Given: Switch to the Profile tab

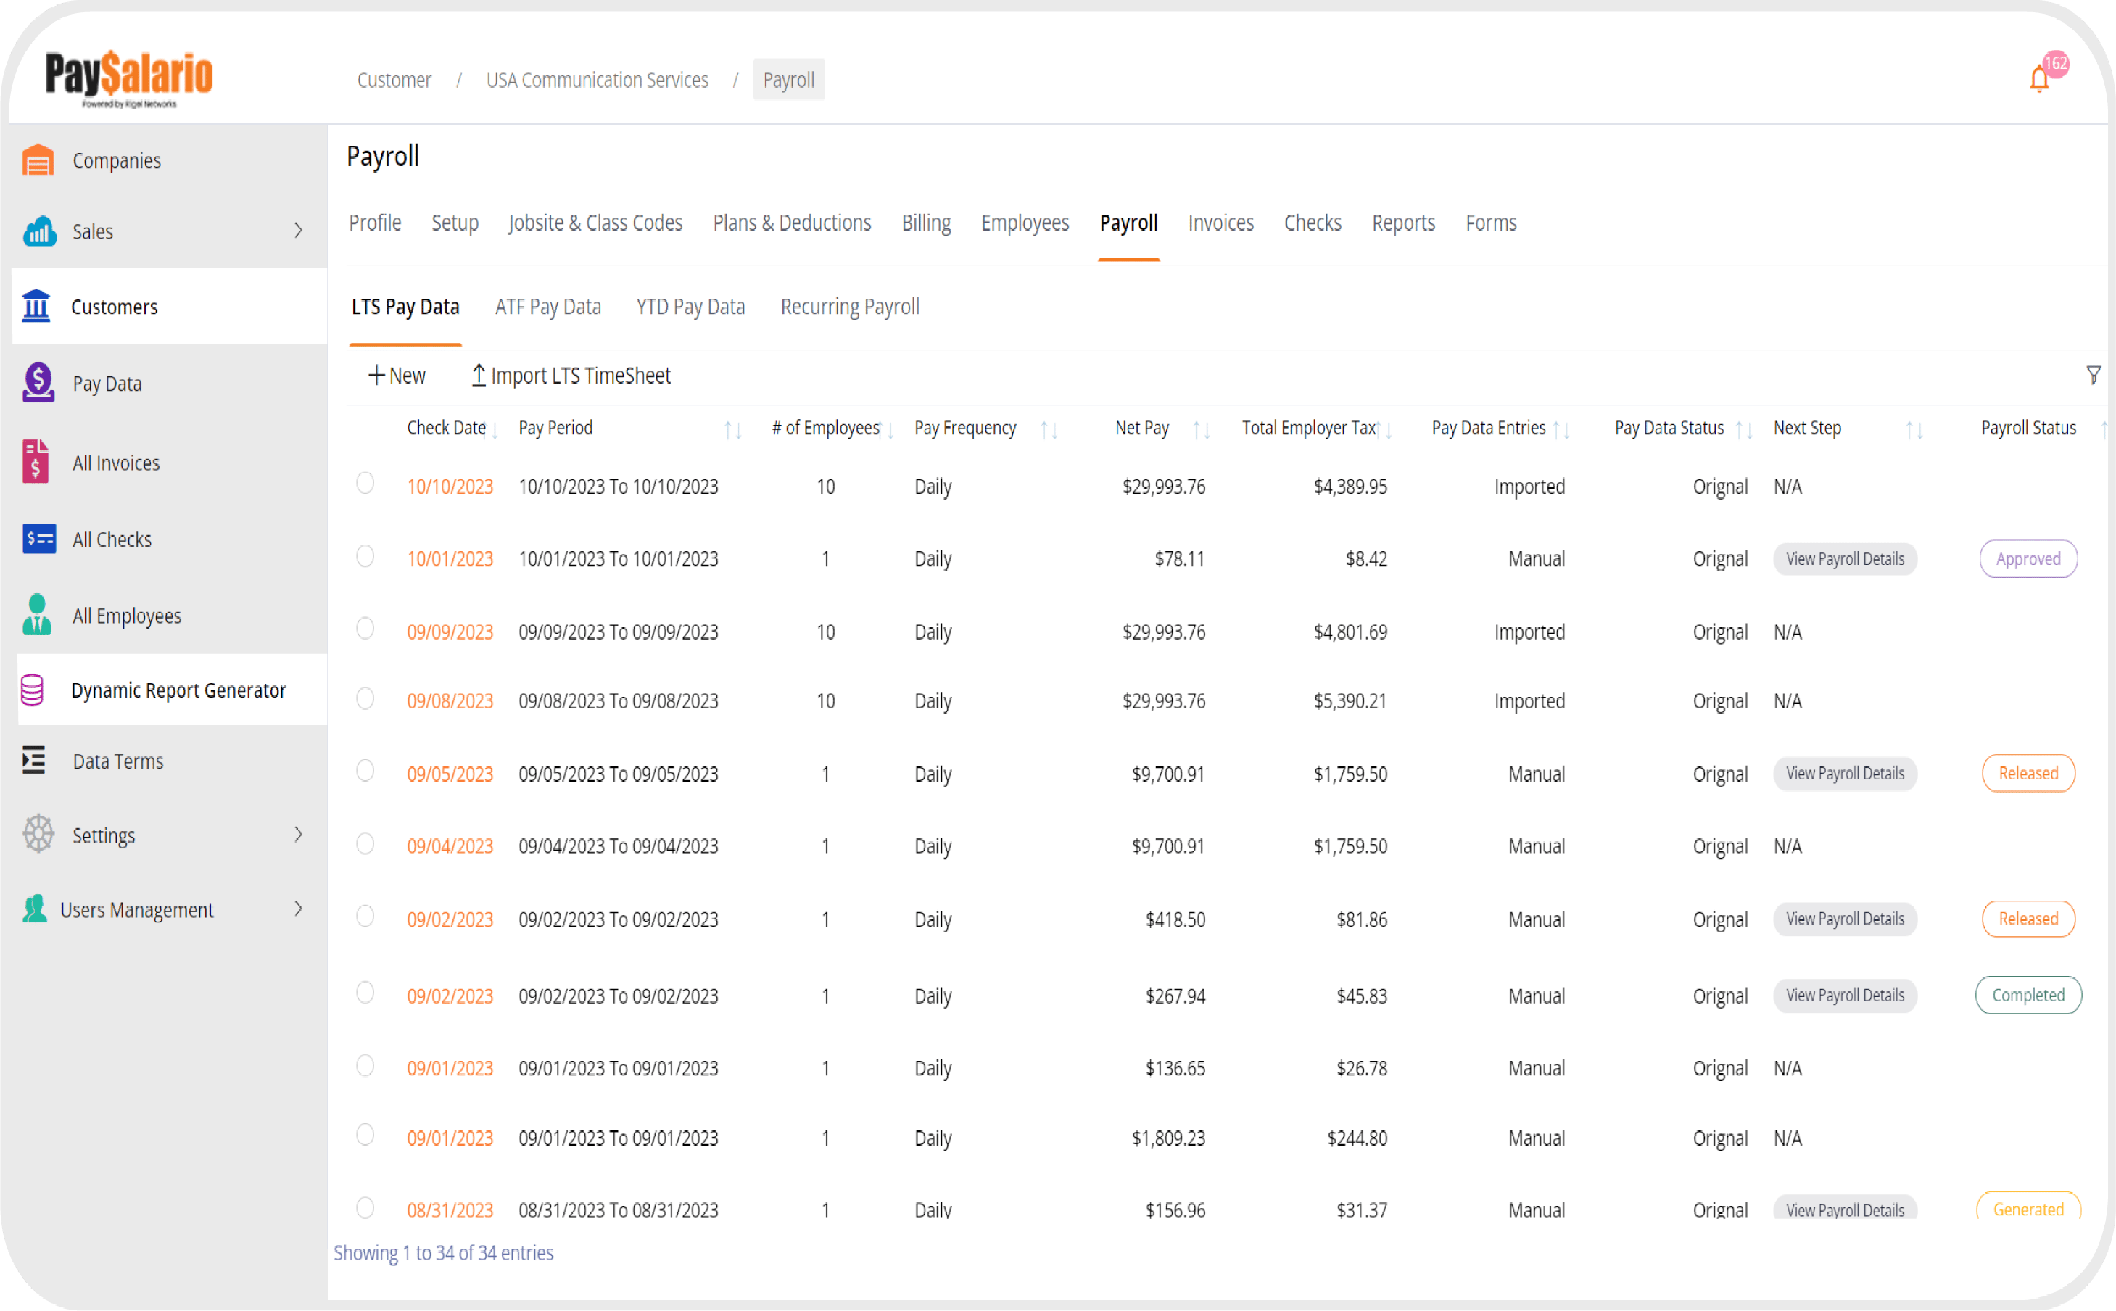Looking at the screenshot, I should (374, 223).
